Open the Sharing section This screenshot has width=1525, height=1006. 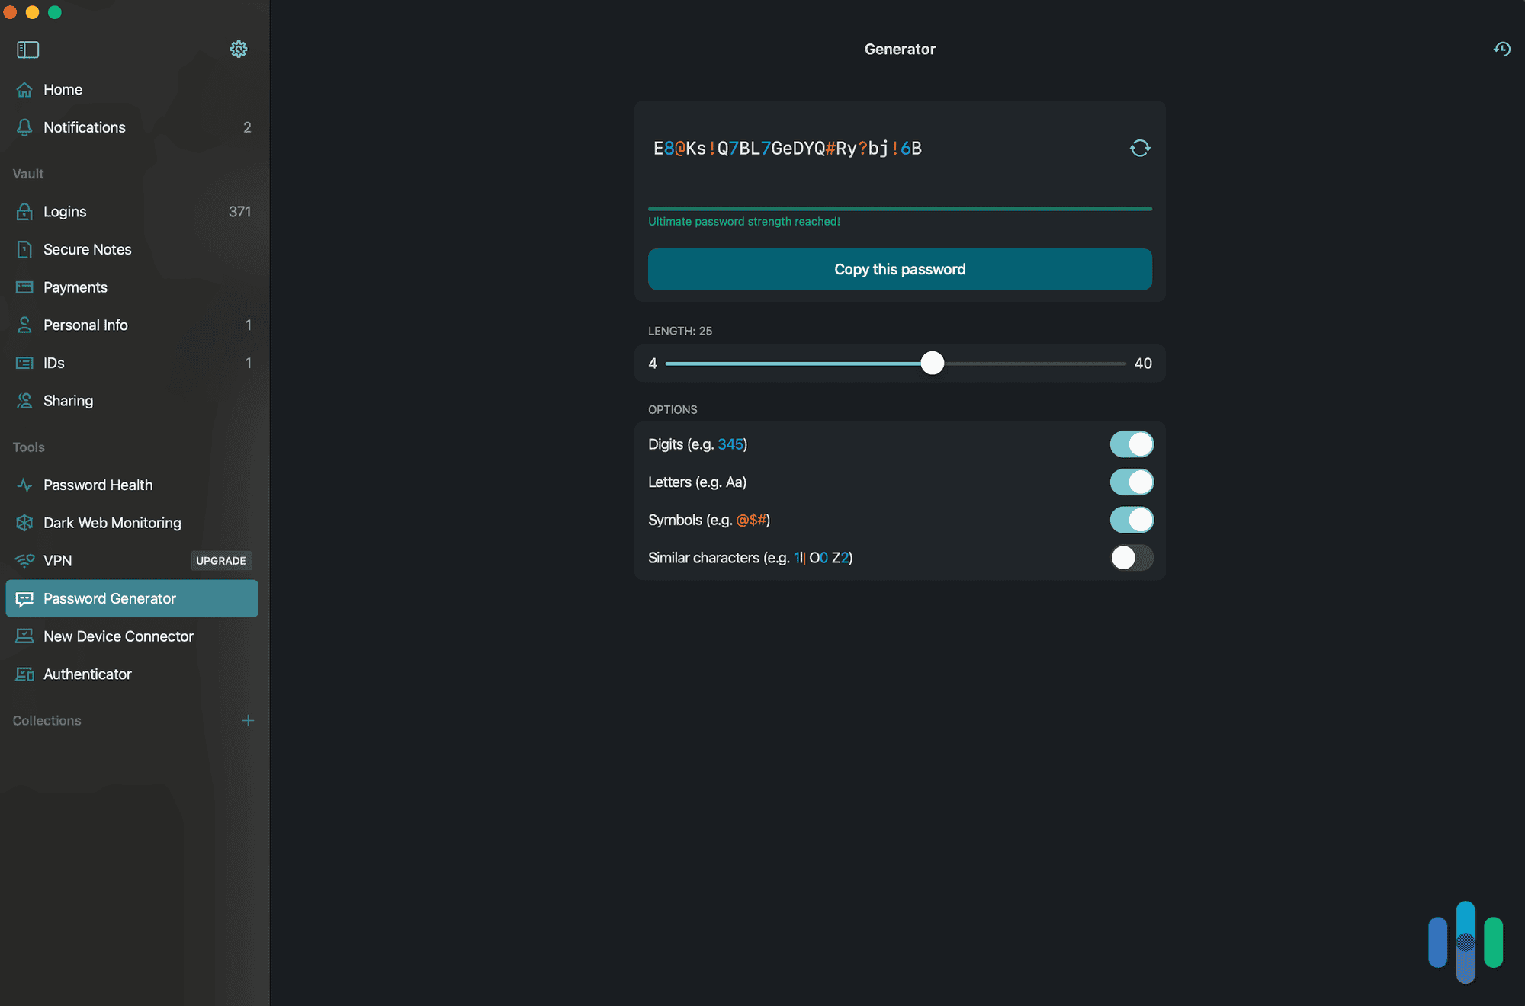(68, 400)
